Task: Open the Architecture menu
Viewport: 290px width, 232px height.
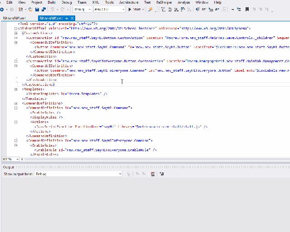Action: click(x=129, y=2)
